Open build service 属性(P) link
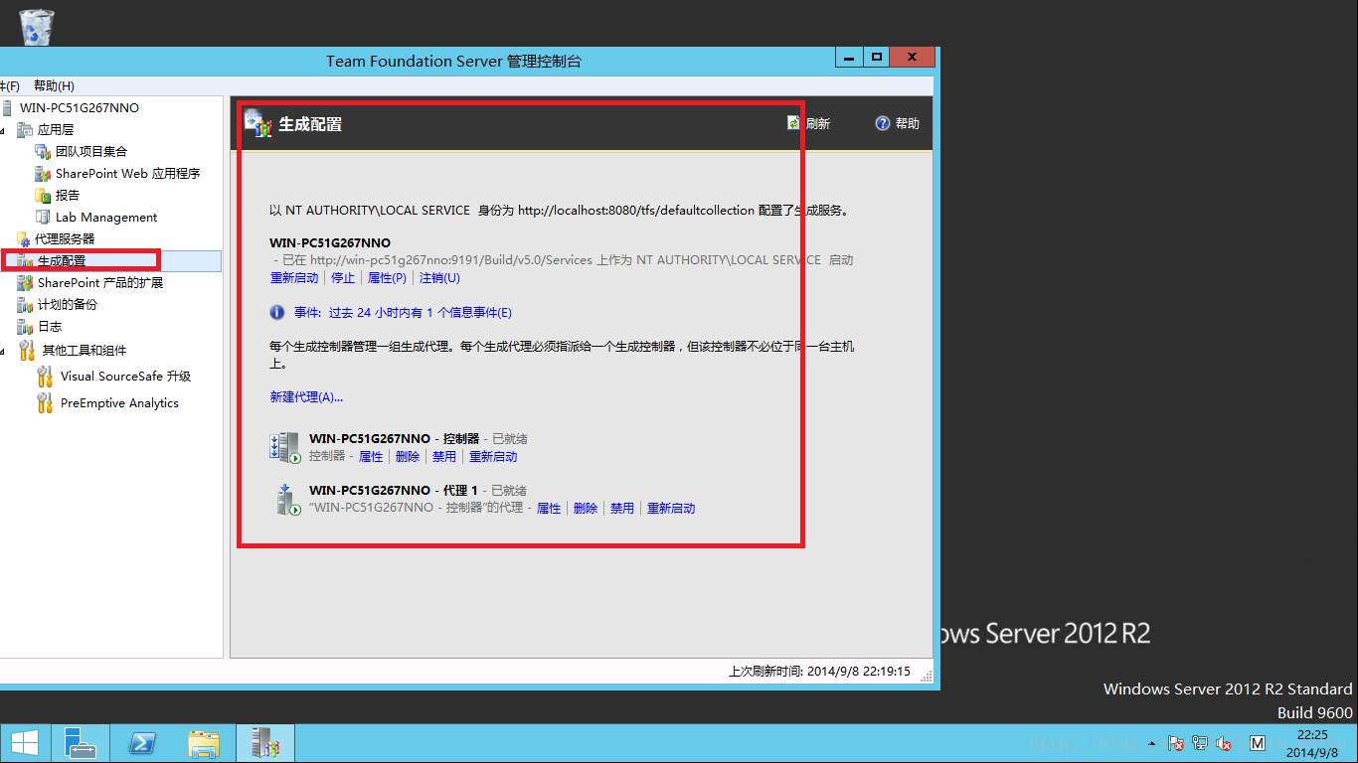This screenshot has height=763, width=1358. (x=387, y=278)
